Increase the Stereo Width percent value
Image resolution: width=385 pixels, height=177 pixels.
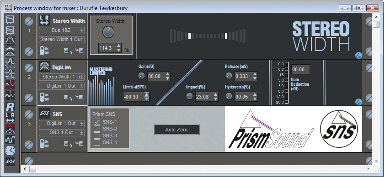tap(119, 46)
